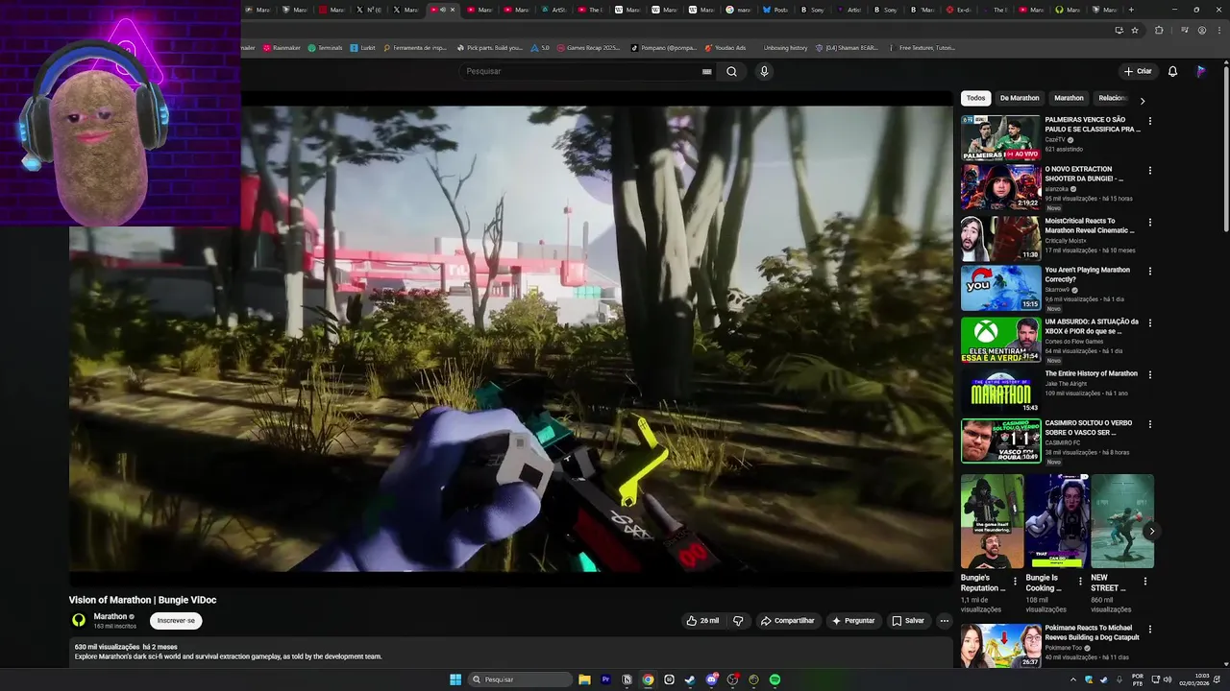Viewport: 1230px width, 691px height.
Task: Open 'You Aren't Playing Marathon Correctly?' thumbnail
Action: [x=1000, y=288]
